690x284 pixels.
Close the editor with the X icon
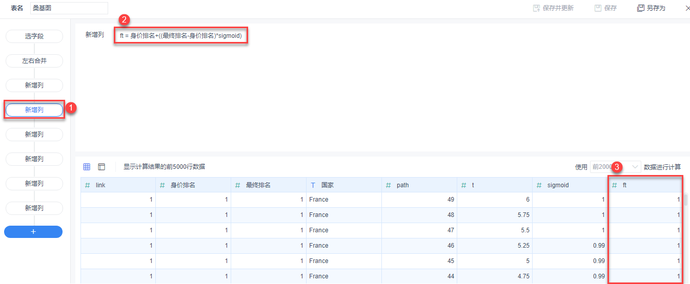[687, 8]
